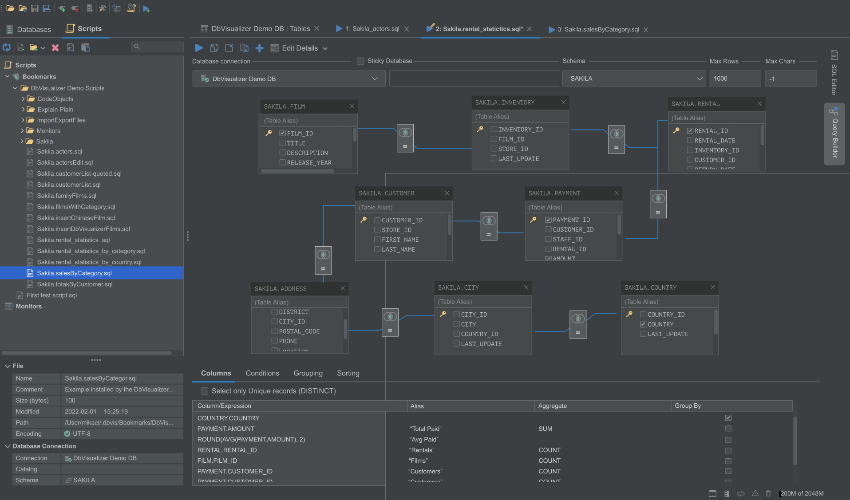Check FIRST_NAME in SAKILA.CUSTOMER
The image size is (850, 500).
coord(377,240)
